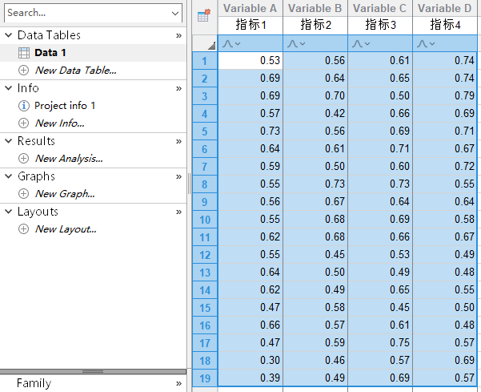Select the Variable B column header
Screen dimensions: 481x392
(315, 9)
